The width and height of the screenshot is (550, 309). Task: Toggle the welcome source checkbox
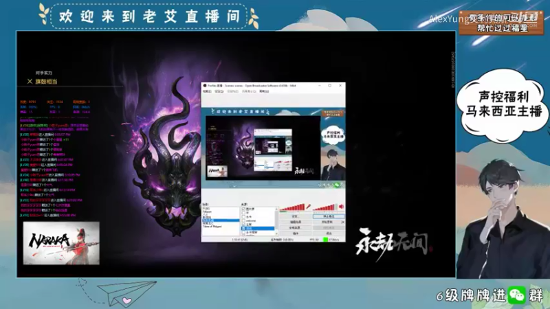tap(243, 220)
